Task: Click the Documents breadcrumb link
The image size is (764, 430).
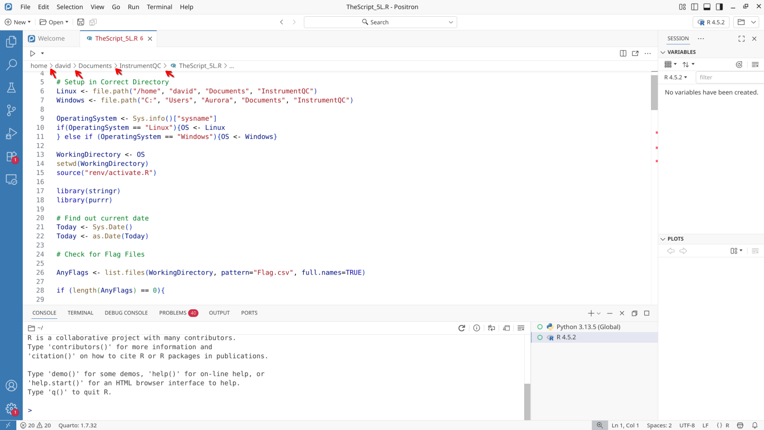Action: [x=95, y=66]
